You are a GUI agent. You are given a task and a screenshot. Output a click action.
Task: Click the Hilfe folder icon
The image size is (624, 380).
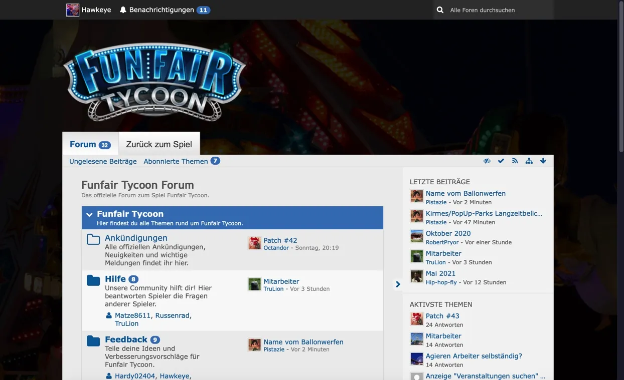(x=93, y=280)
